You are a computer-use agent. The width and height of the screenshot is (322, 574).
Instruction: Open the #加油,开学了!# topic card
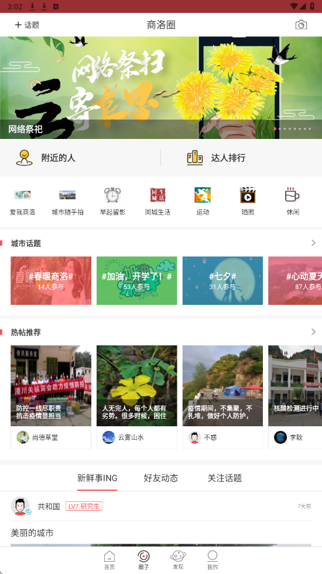[136, 280]
